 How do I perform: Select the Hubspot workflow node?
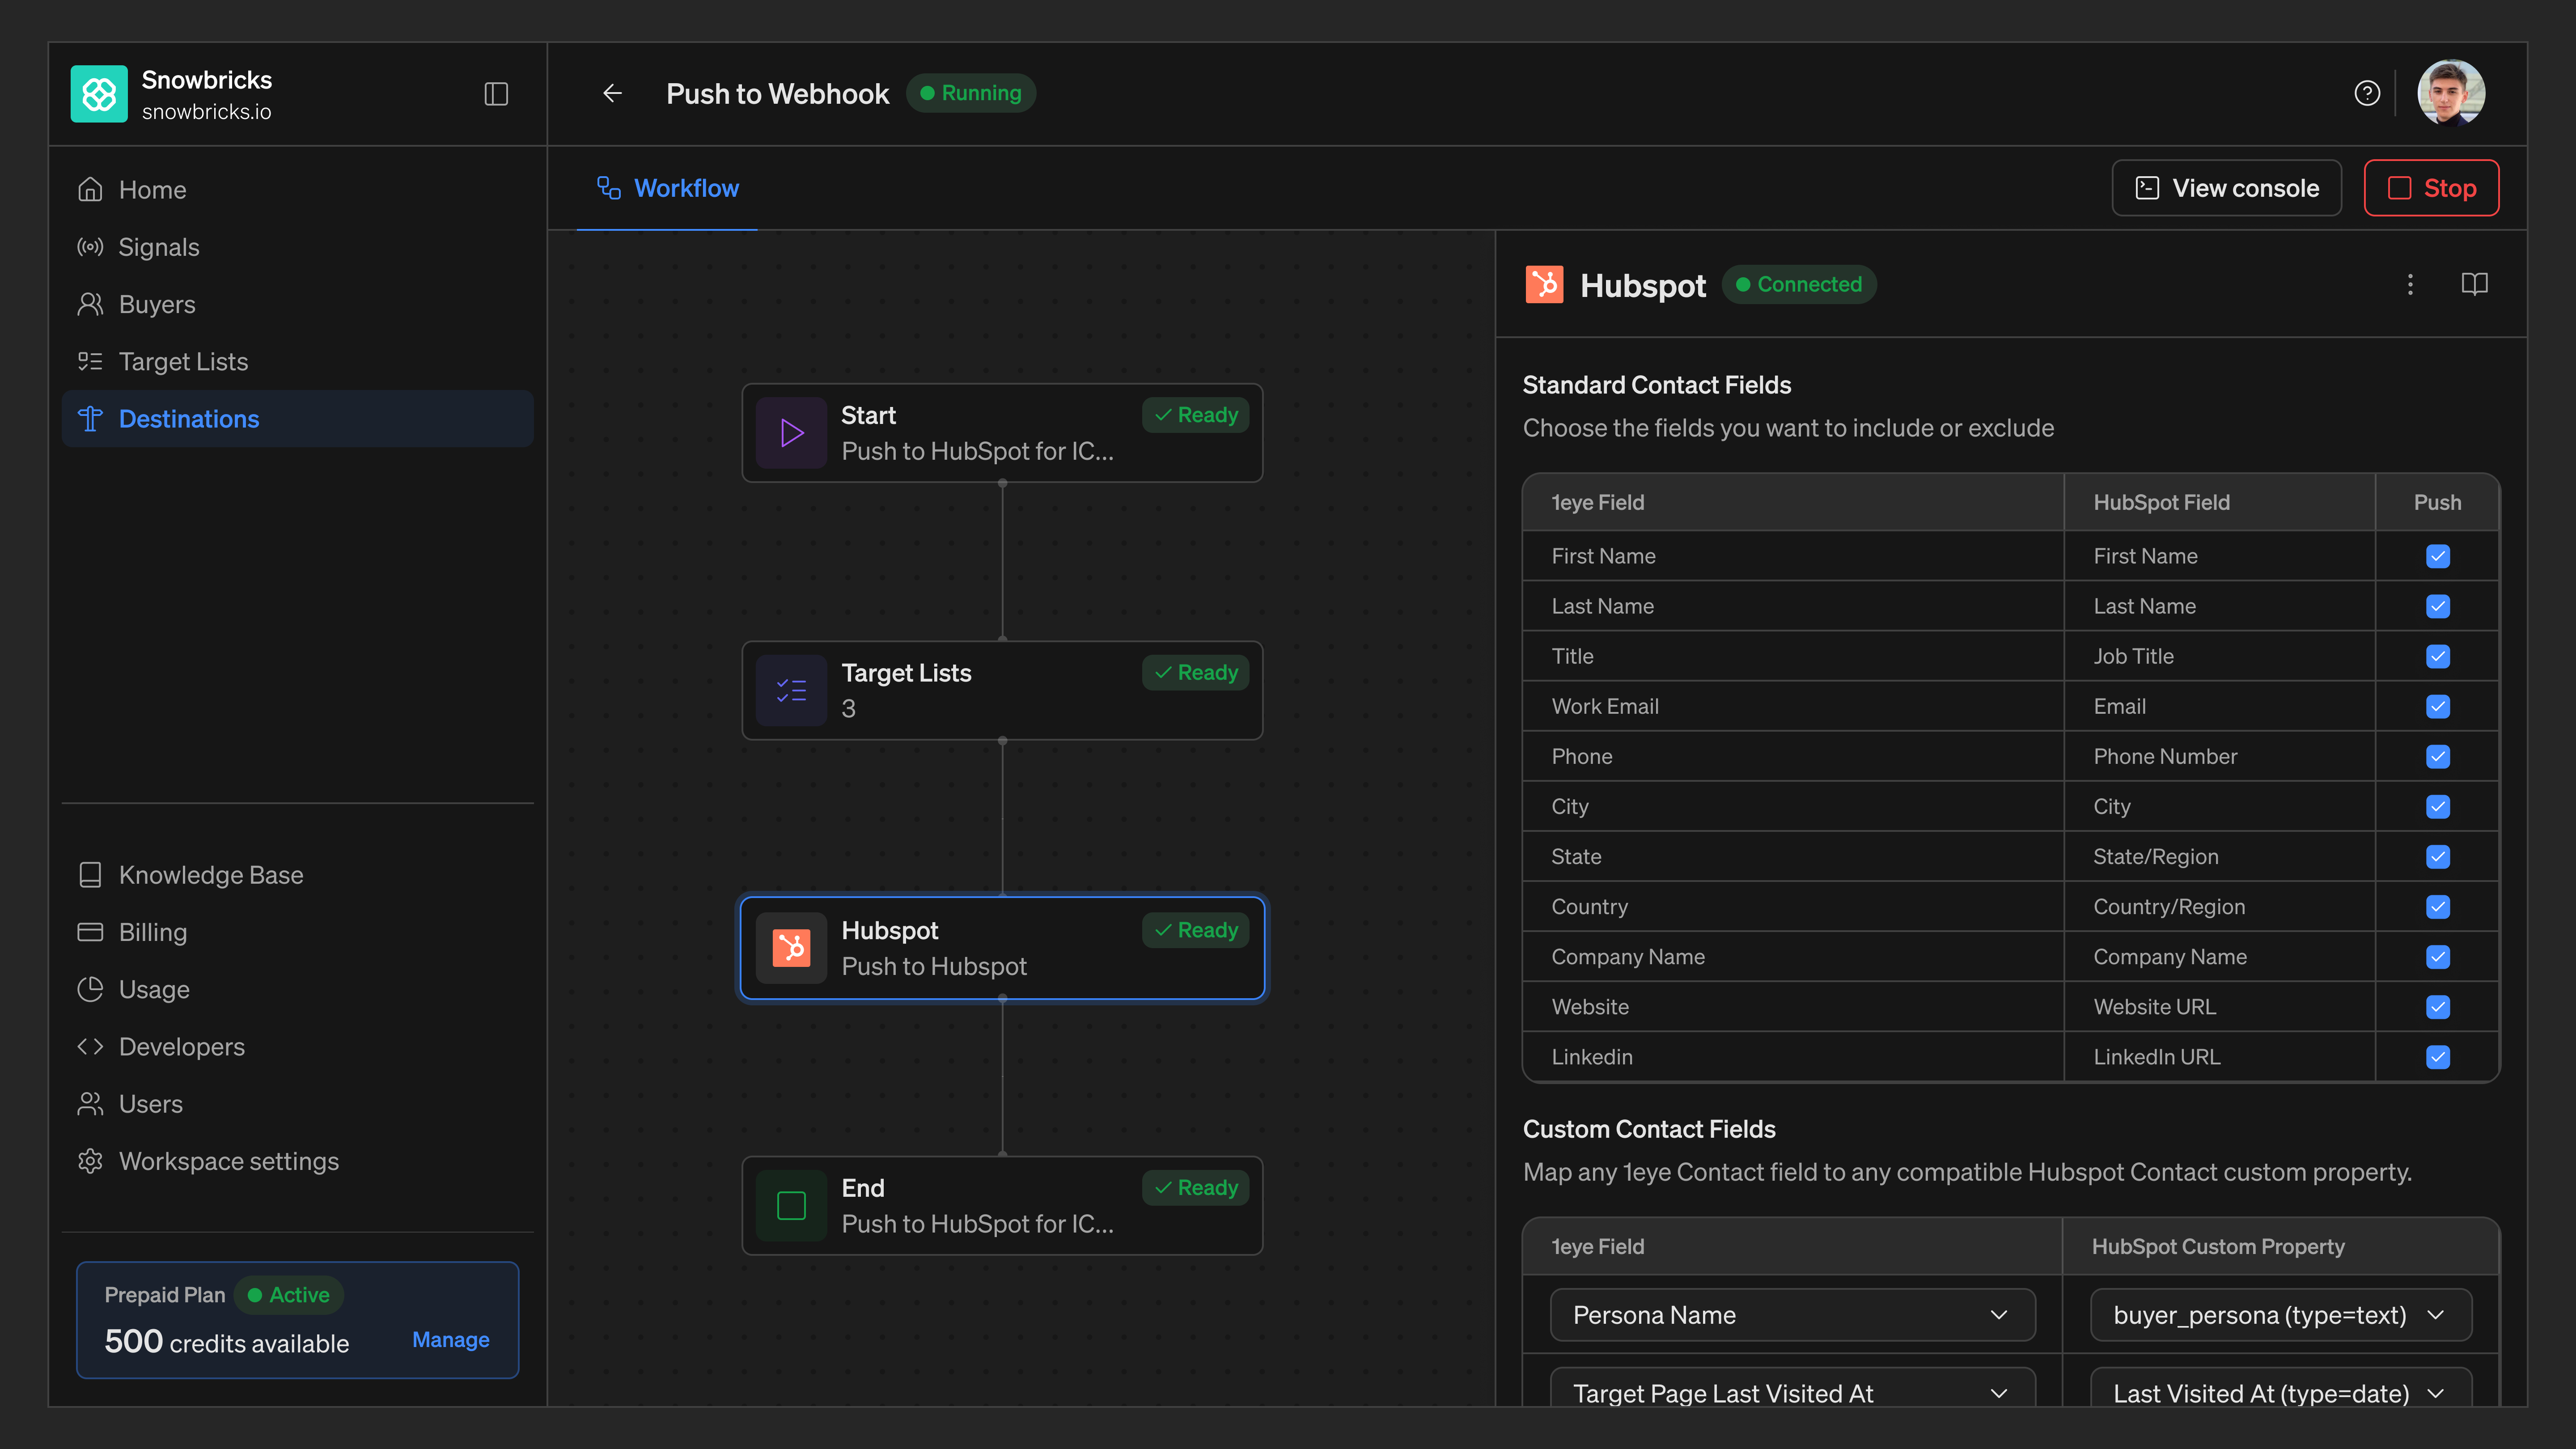click(1002, 948)
